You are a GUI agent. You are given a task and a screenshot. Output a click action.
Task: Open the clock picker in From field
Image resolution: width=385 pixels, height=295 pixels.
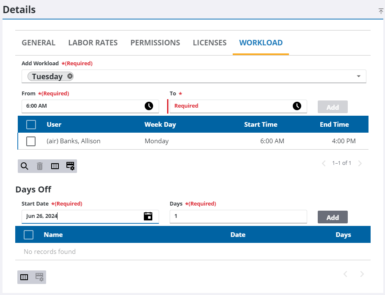point(149,106)
